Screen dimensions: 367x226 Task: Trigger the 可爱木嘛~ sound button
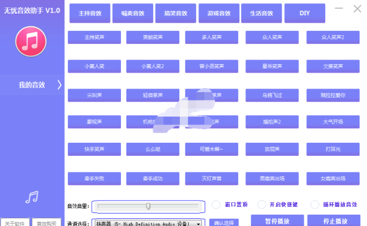(x=212, y=149)
